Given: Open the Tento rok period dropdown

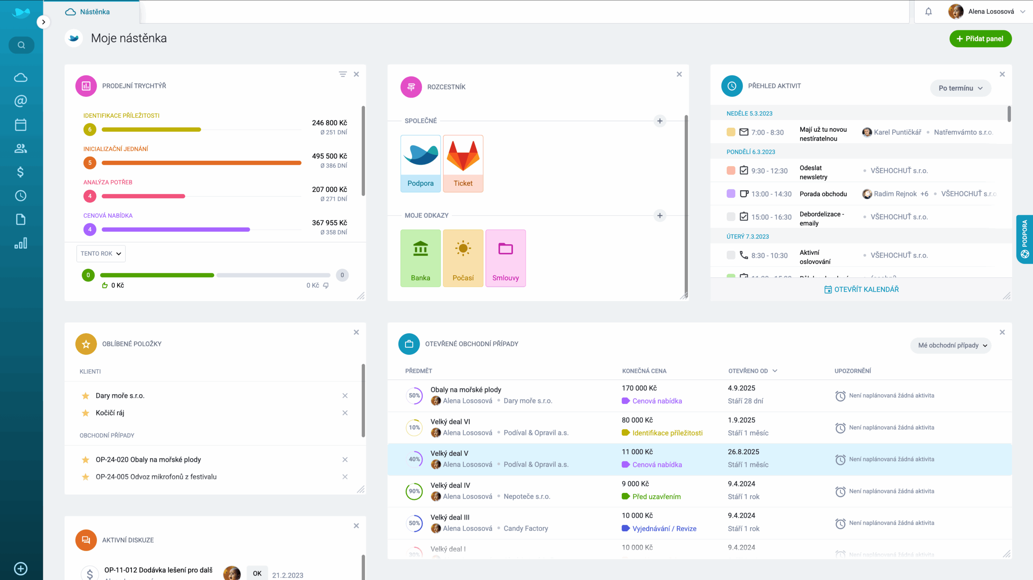Looking at the screenshot, I should pos(101,254).
